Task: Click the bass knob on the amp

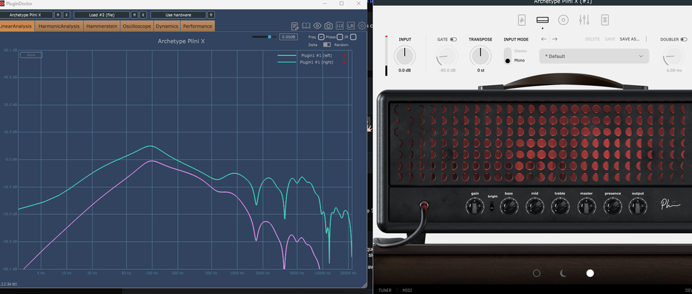Action: point(509,206)
